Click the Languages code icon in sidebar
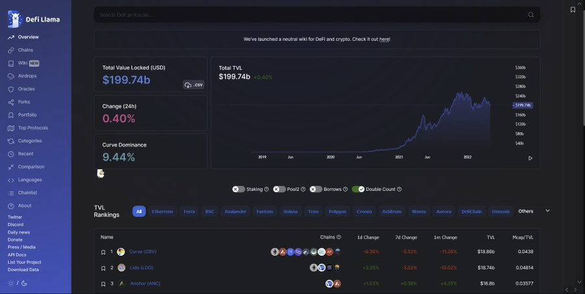585x294 pixels. click(11, 180)
